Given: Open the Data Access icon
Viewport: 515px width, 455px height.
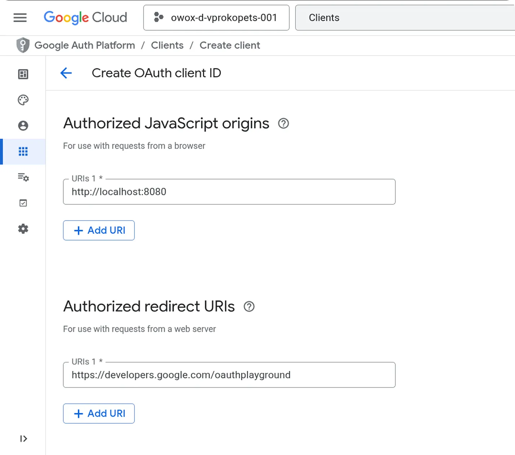Looking at the screenshot, I should (23, 177).
